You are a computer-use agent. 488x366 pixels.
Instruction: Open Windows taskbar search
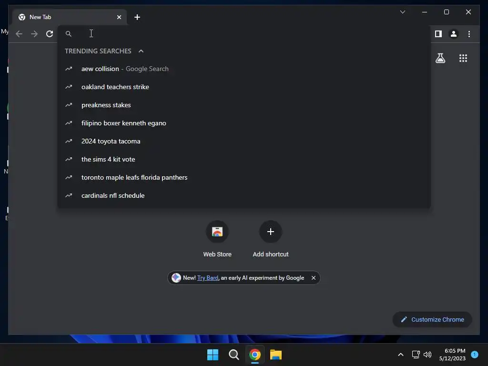pos(234,355)
